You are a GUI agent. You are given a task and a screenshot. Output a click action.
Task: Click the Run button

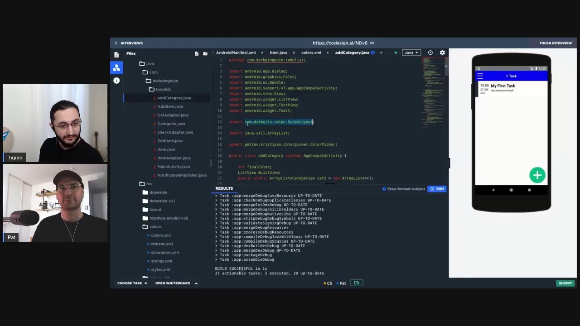tap(437, 189)
